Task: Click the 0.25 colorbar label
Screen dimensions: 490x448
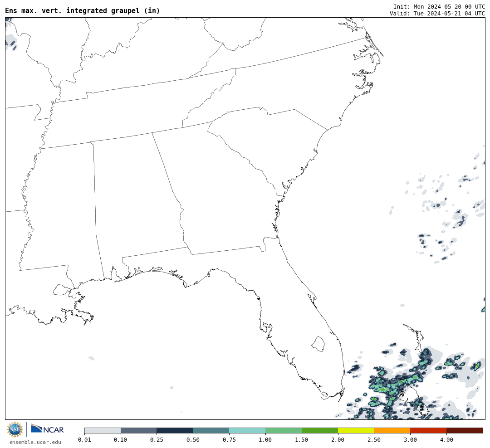Action: pyautogui.click(x=157, y=440)
